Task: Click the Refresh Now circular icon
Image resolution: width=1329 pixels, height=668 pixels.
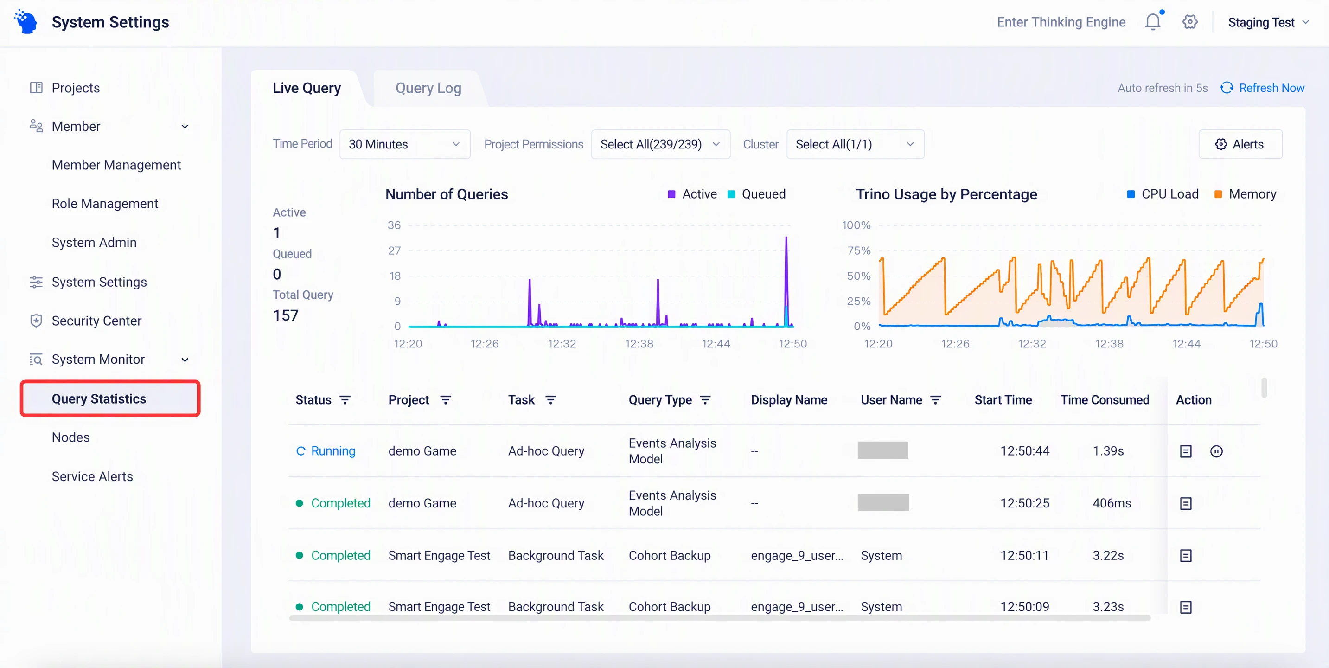Action: [1227, 88]
